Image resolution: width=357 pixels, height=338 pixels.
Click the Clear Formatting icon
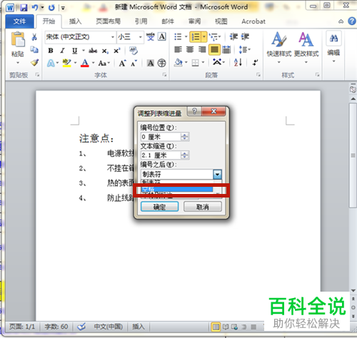pos(134,51)
